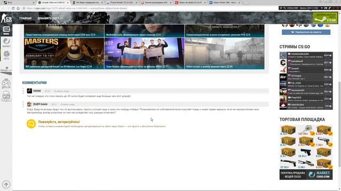Viewport: 341px width, 191px height.
Task: Open the gifts.tm gamepad icon
Action: pos(6,84)
